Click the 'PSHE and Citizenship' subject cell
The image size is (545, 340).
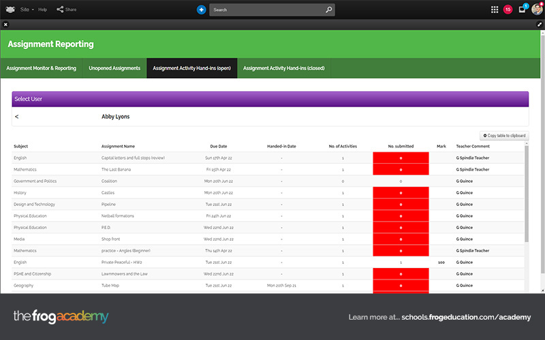coord(32,274)
